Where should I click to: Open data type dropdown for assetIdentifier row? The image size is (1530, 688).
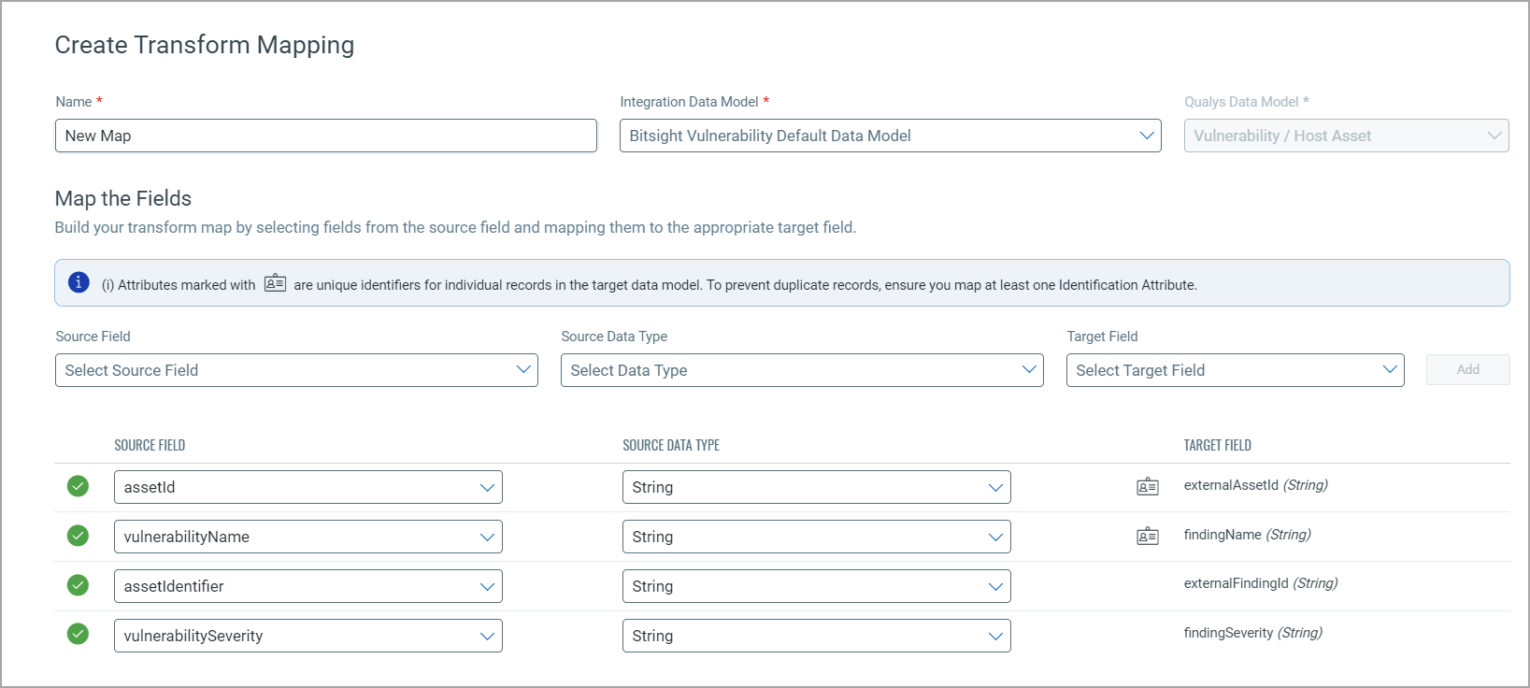[816, 586]
